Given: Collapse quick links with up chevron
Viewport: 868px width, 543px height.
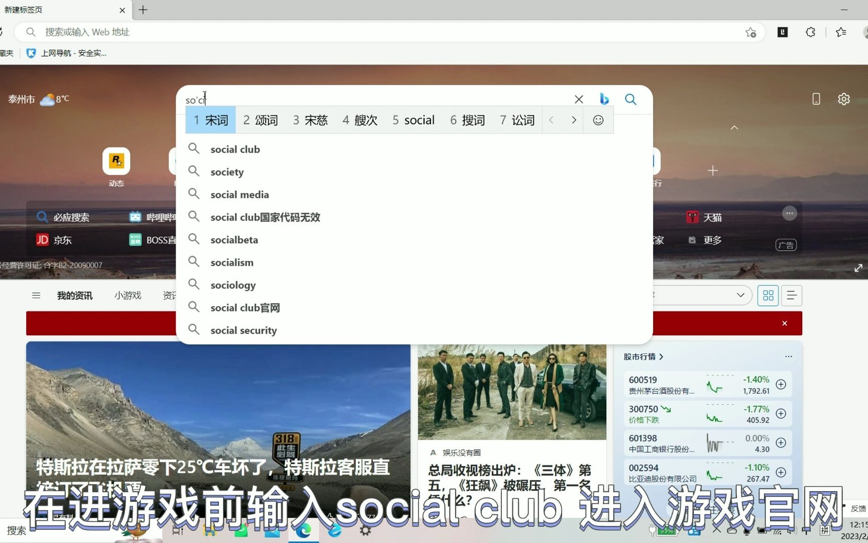Looking at the screenshot, I should [x=734, y=128].
